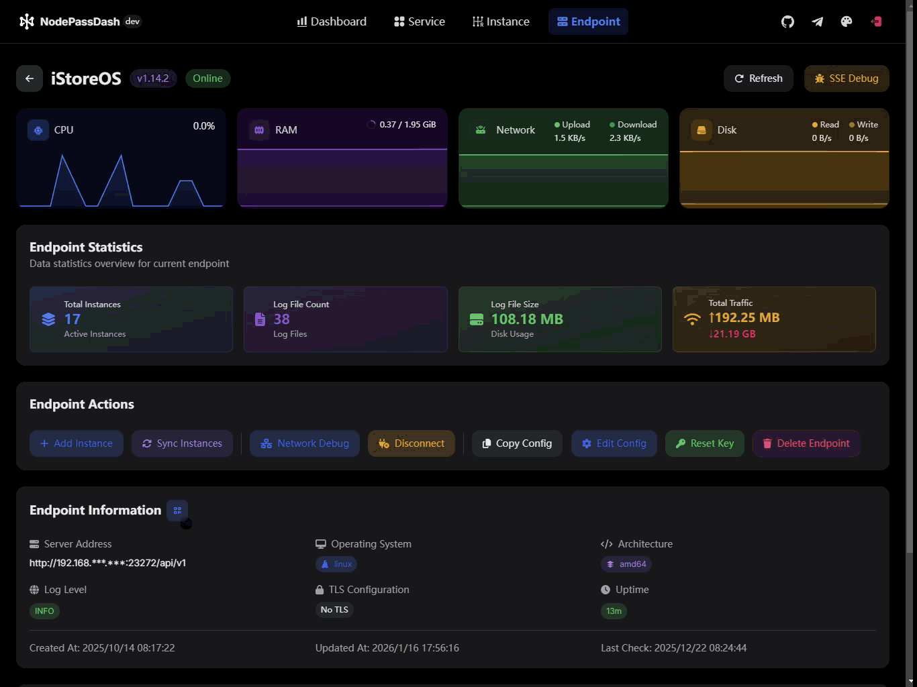
Task: Open SSE Debug
Action: coord(847,78)
